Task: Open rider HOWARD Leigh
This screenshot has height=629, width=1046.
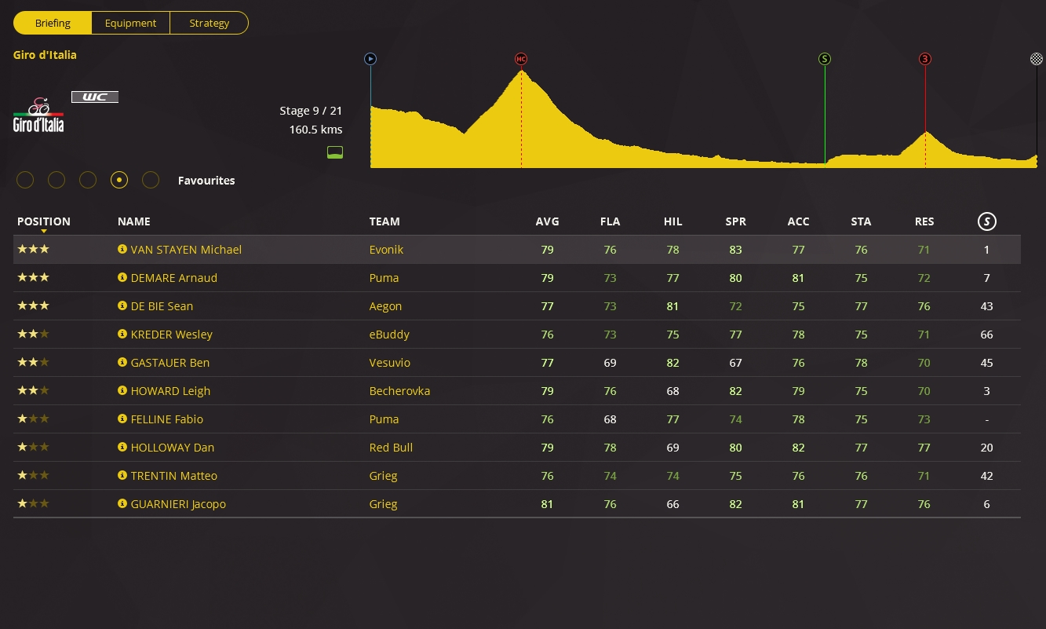Action: point(170,391)
